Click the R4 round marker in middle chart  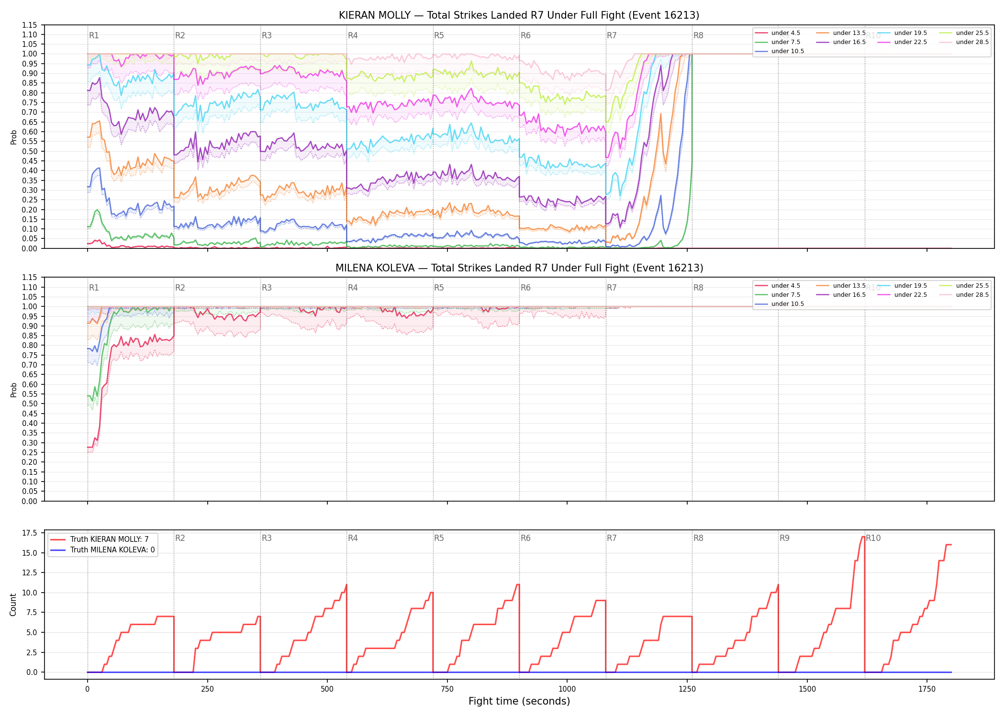353,288
